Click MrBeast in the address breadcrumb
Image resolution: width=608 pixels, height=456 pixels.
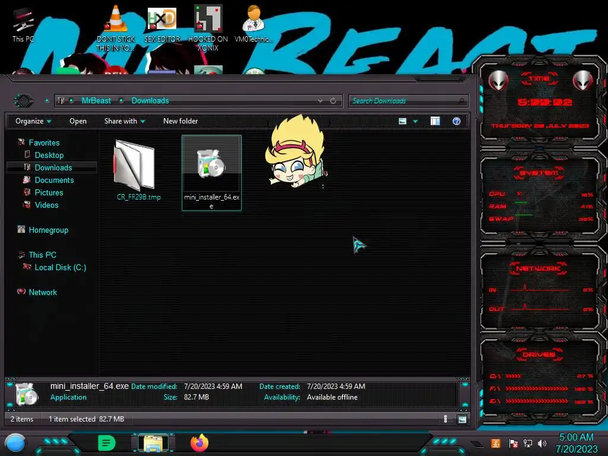click(96, 101)
